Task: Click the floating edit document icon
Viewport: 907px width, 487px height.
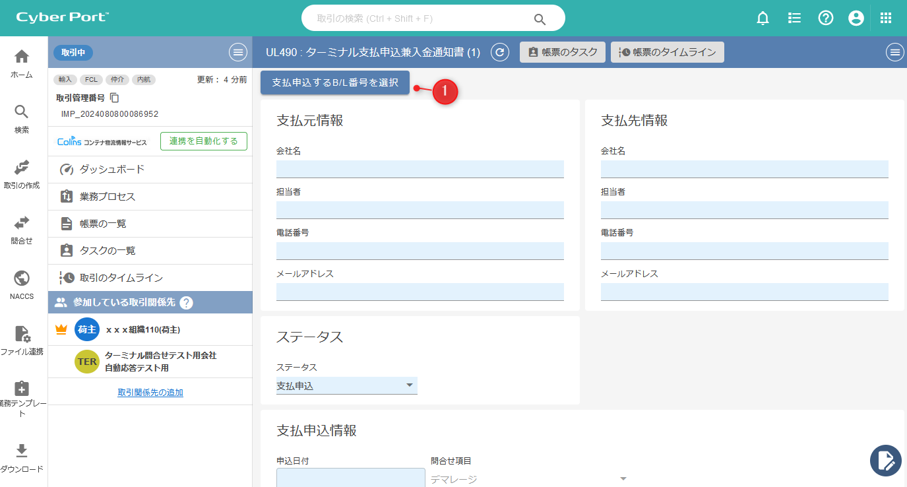Action: pos(885,460)
